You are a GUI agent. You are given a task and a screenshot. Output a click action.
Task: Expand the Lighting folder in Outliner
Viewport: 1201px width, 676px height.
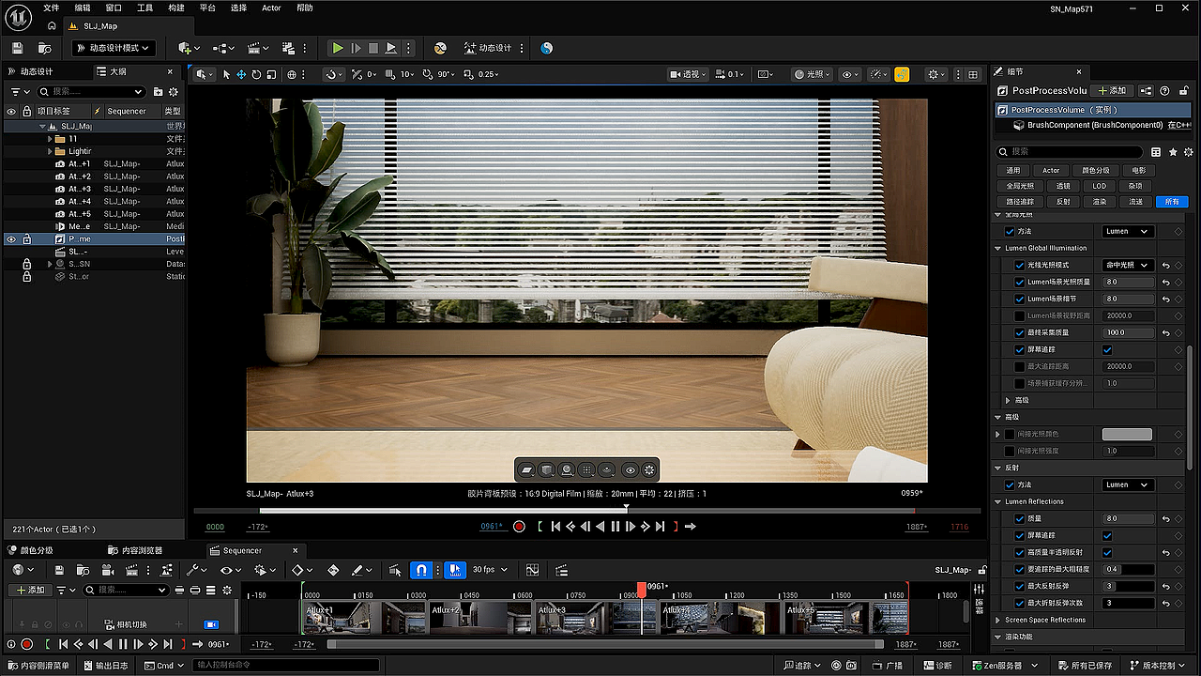tap(50, 151)
